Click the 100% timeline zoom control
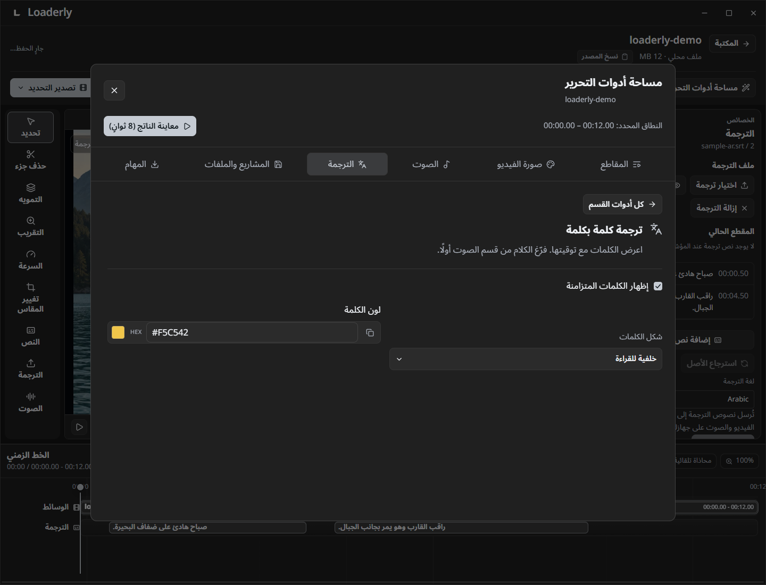This screenshot has height=585, width=766. pos(739,461)
